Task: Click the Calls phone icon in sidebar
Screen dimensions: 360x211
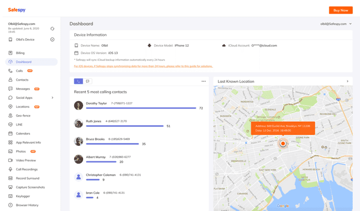Action: [x=10, y=71]
